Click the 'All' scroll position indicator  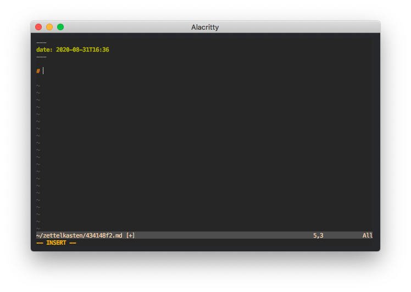point(368,235)
